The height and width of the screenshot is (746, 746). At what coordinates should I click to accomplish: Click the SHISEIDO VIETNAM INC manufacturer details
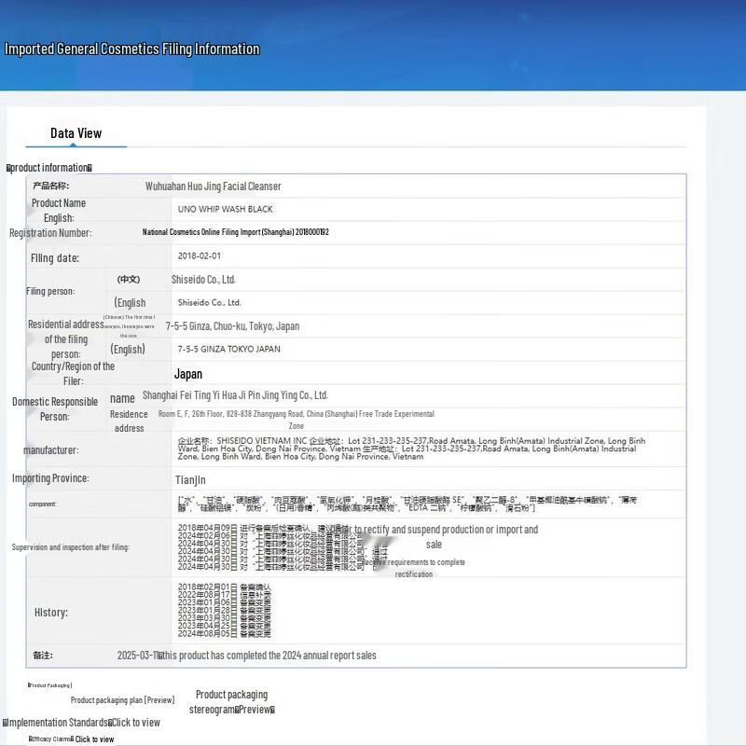pyautogui.click(x=410, y=449)
